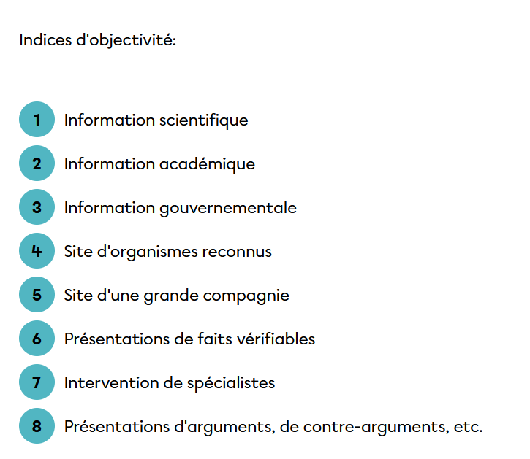Select the 'Information académique' text
Screen dimensions: 530x459
click(x=159, y=163)
